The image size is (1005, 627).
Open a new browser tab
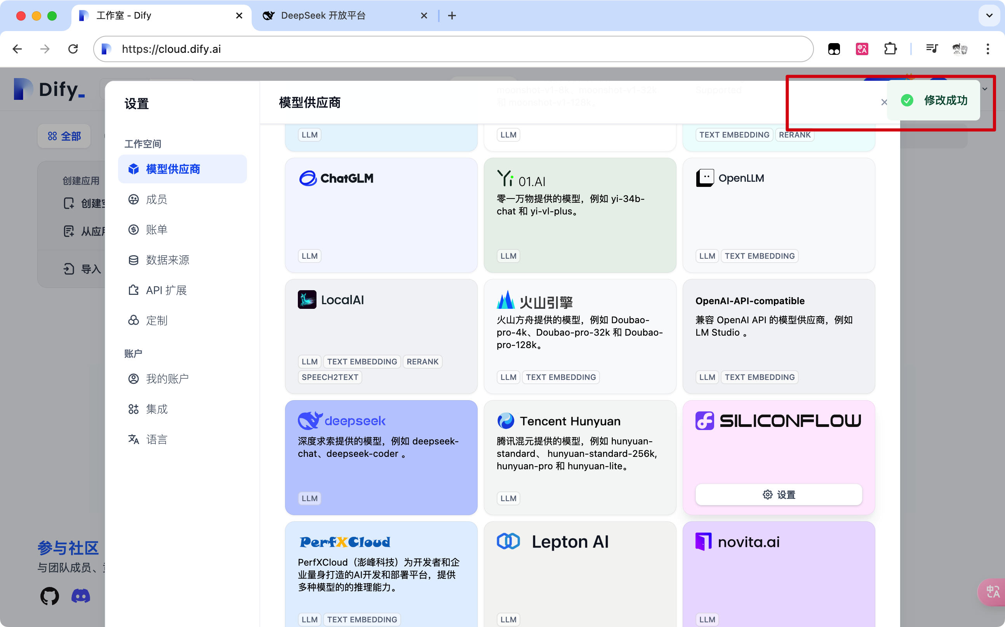pyautogui.click(x=452, y=16)
